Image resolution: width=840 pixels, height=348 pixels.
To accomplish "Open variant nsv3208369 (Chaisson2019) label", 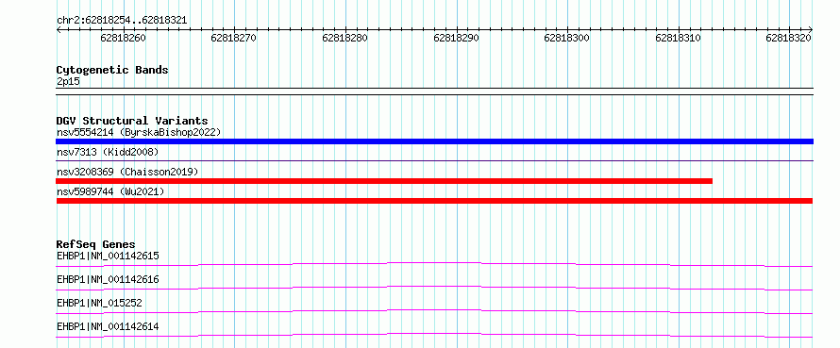I will (127, 172).
